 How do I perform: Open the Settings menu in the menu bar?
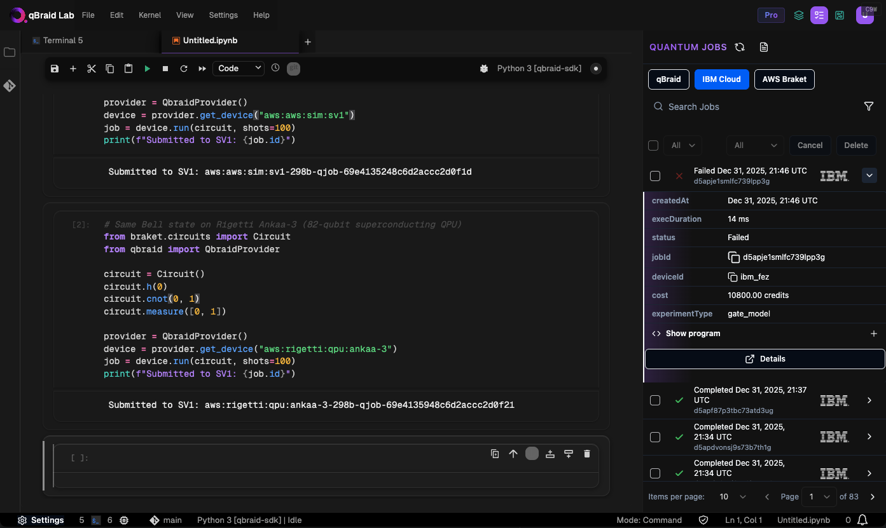tap(223, 15)
